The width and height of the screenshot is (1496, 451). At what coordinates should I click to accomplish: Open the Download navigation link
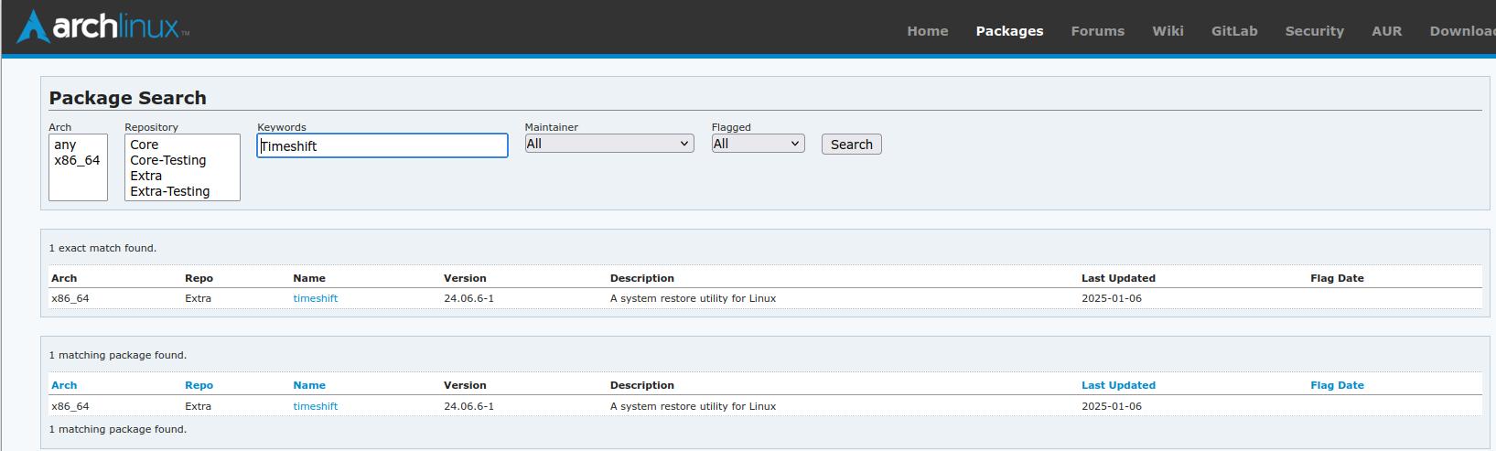(x=1462, y=31)
